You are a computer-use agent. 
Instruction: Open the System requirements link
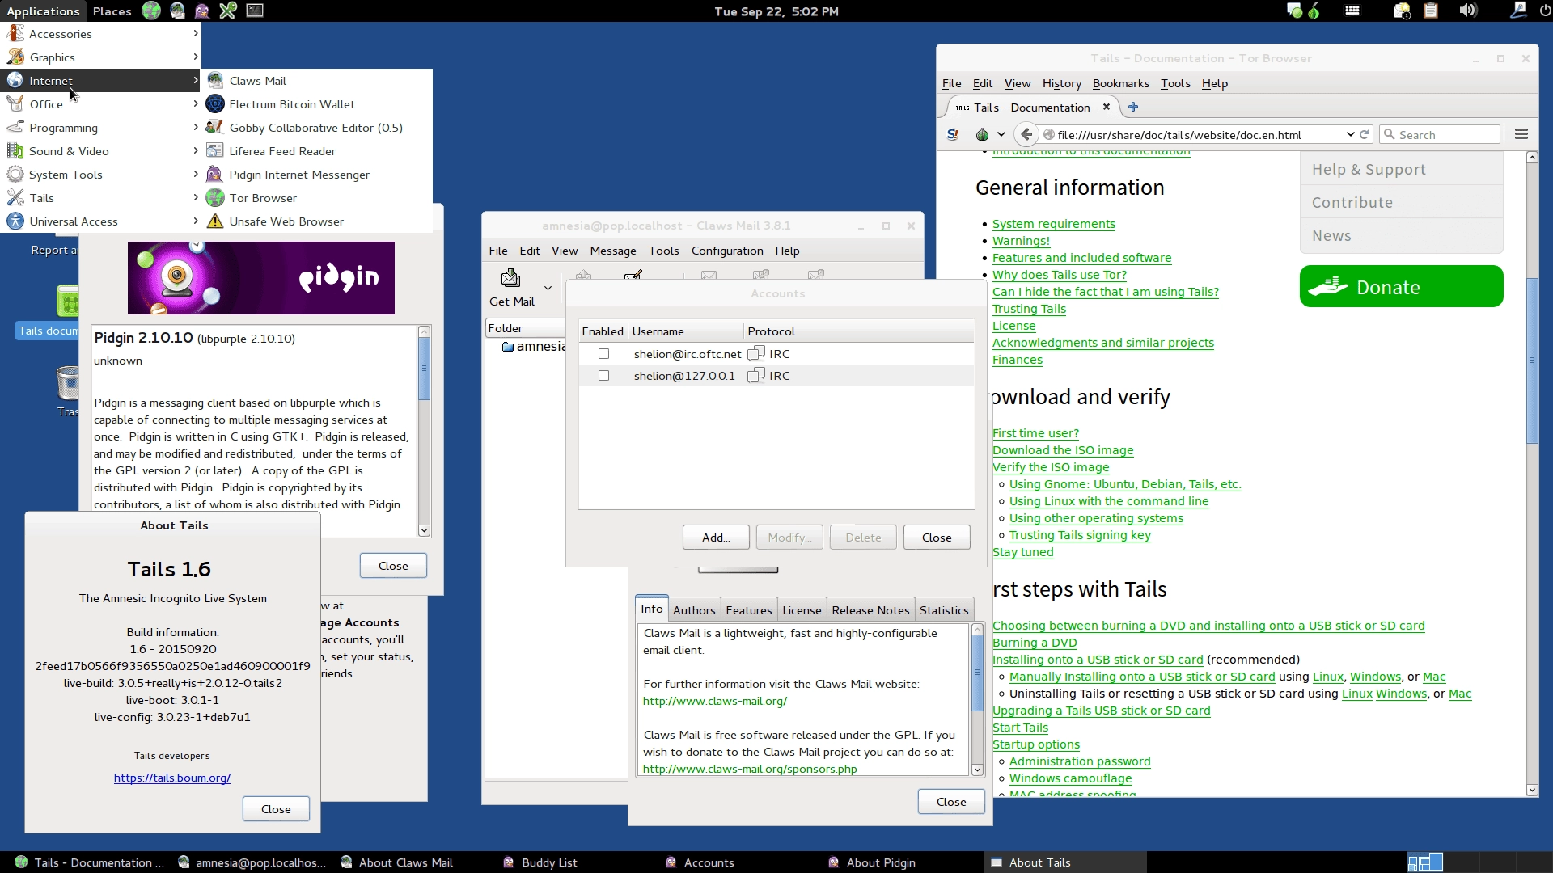(x=1053, y=224)
